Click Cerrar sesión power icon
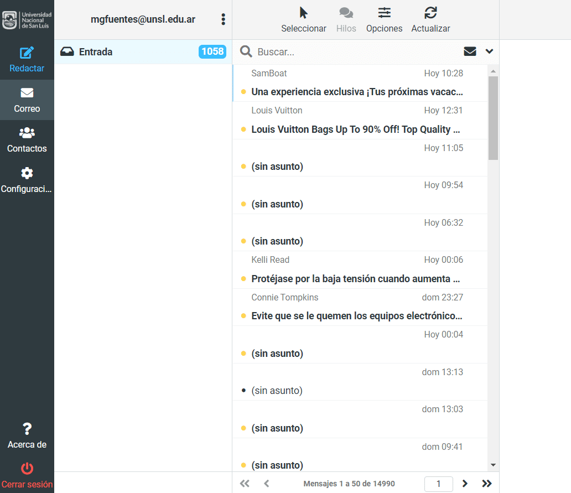 click(27, 469)
